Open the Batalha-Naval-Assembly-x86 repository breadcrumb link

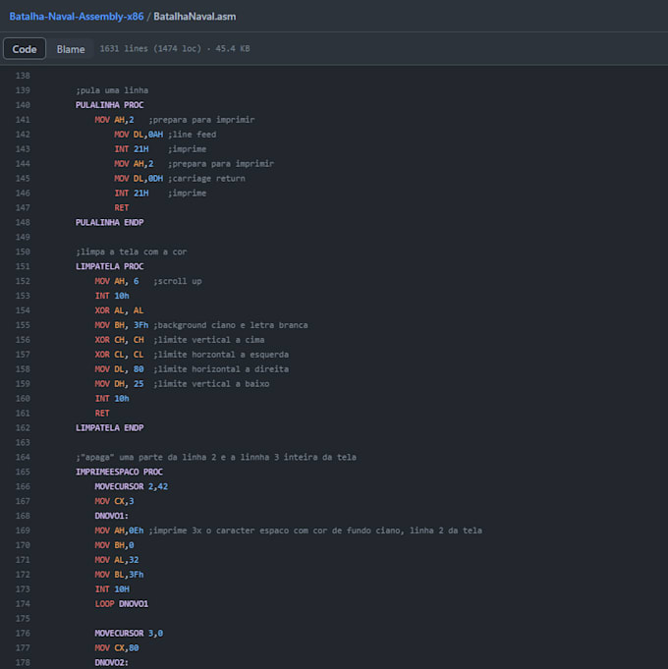[x=75, y=17]
